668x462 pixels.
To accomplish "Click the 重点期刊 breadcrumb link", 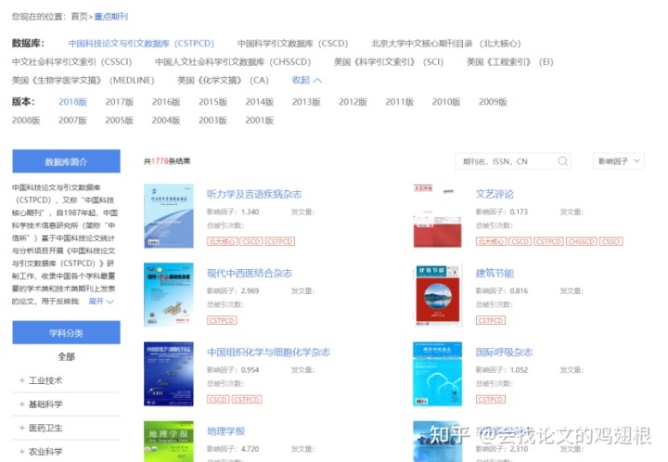I will (110, 17).
